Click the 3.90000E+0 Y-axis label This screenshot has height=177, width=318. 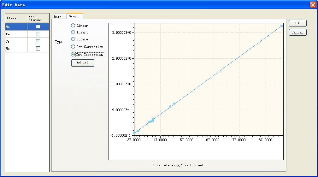121,32
